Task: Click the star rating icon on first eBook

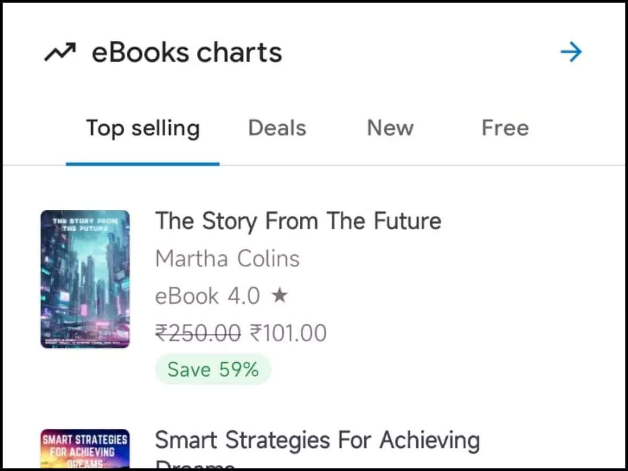Action: click(x=279, y=295)
